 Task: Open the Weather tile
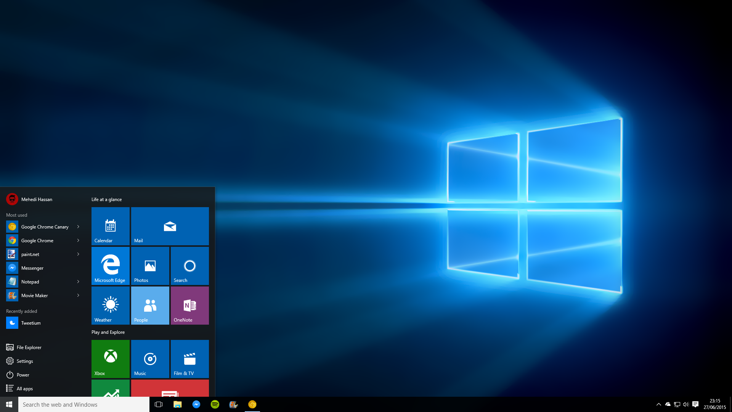(111, 305)
